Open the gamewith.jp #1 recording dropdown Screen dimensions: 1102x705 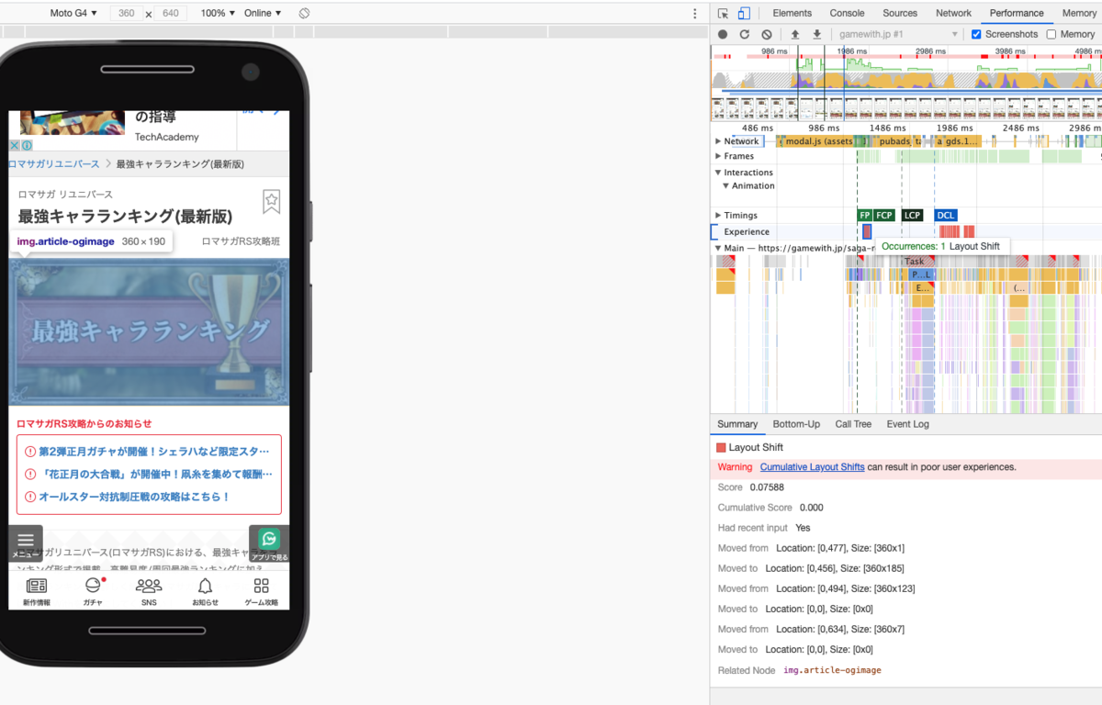pos(896,34)
